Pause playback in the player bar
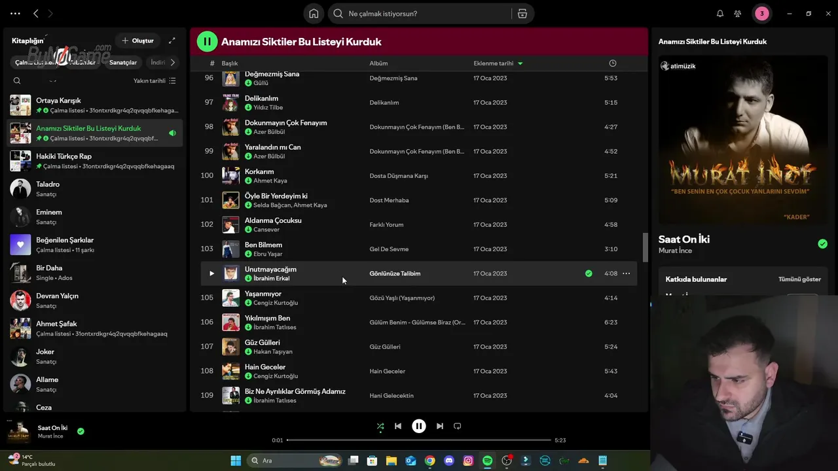 tap(419, 426)
